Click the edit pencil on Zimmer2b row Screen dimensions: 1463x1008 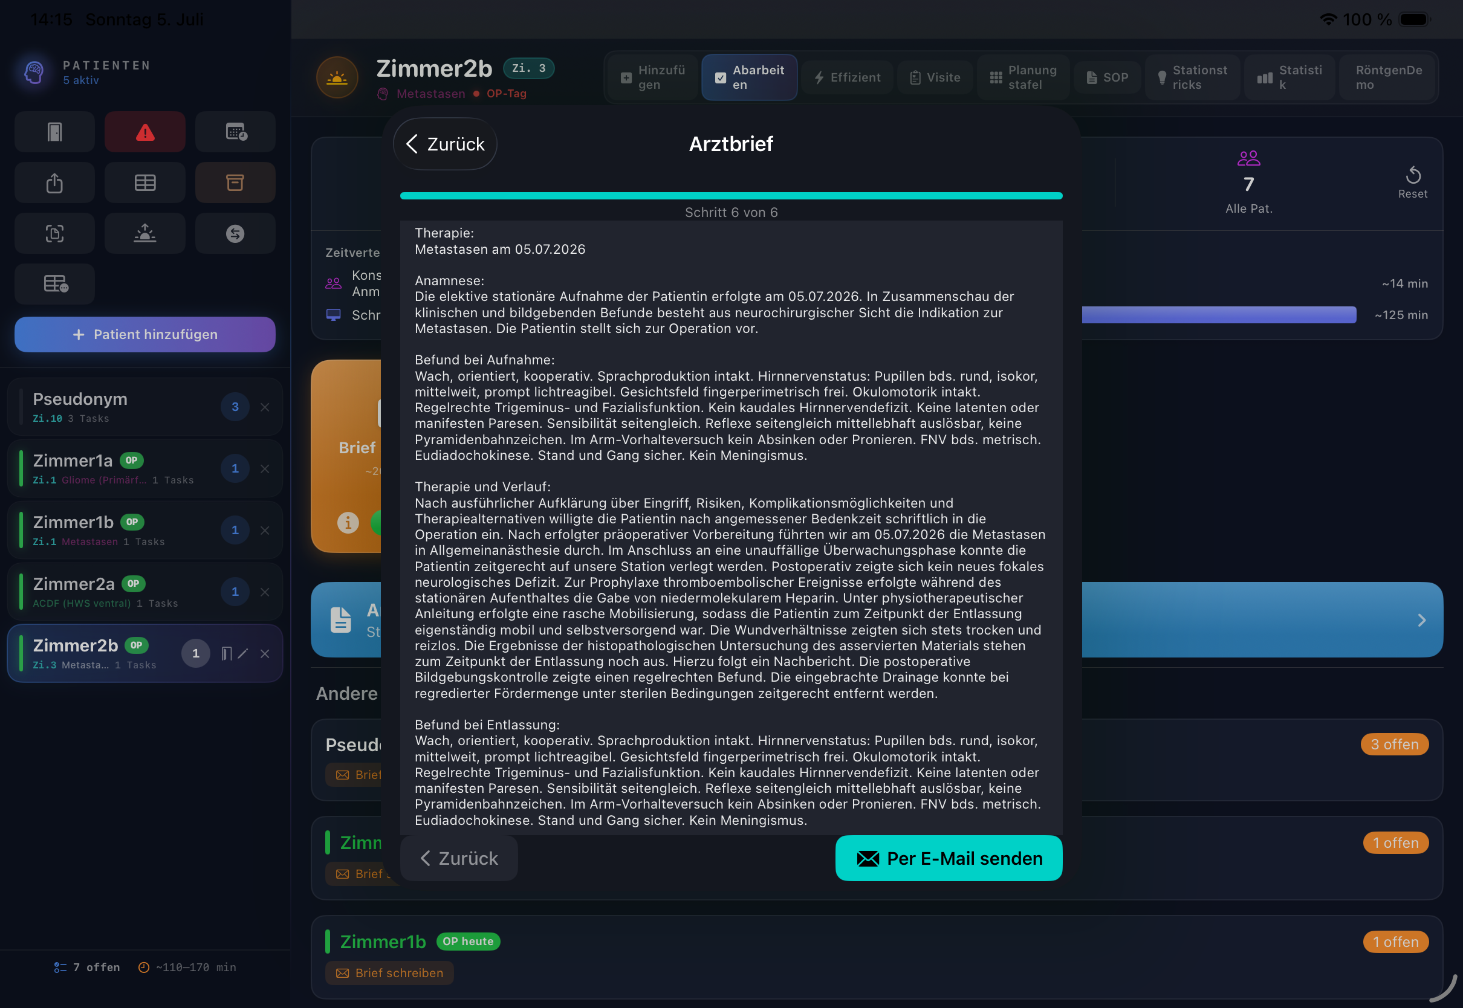point(243,654)
